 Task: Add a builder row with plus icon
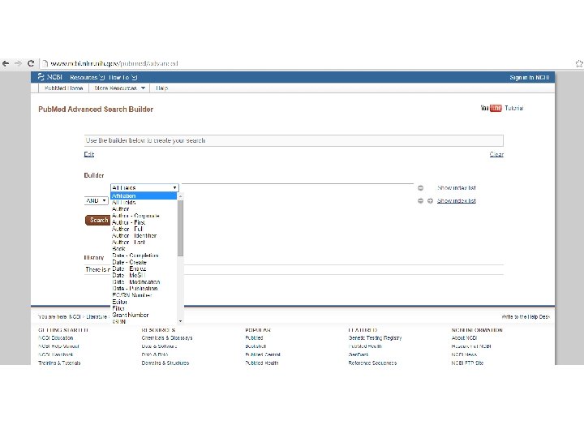click(x=430, y=201)
